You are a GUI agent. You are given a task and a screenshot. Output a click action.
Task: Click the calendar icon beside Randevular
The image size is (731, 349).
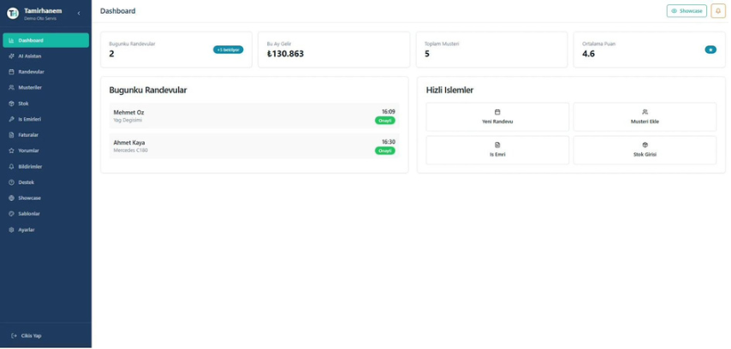pos(11,72)
